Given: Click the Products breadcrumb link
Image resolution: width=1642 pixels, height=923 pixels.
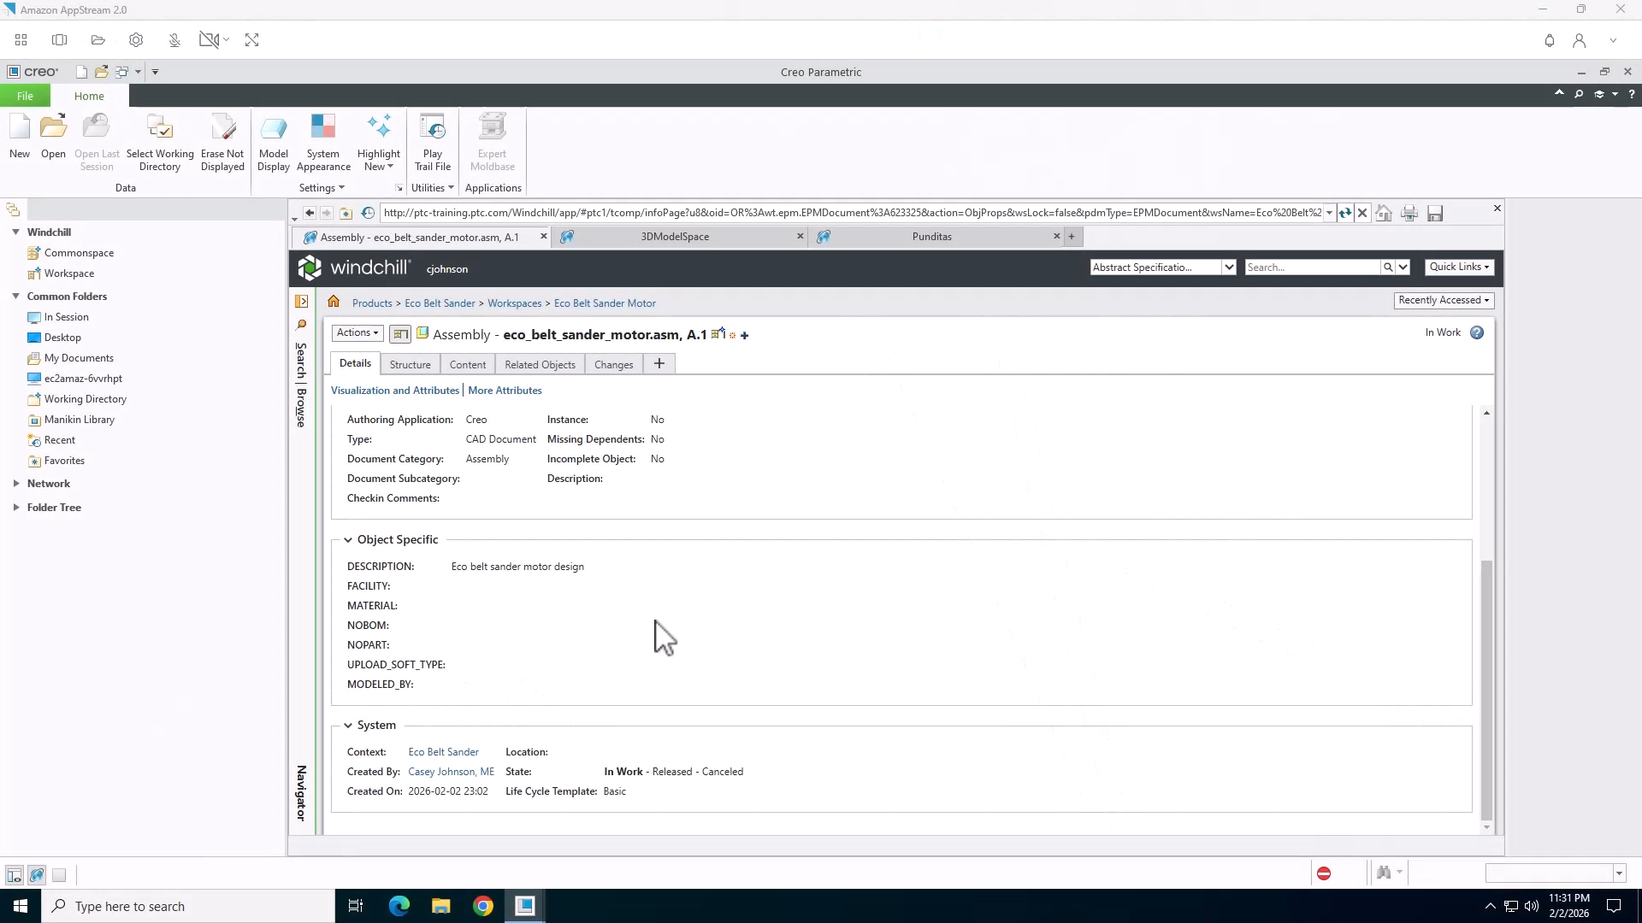Looking at the screenshot, I should coord(372,303).
